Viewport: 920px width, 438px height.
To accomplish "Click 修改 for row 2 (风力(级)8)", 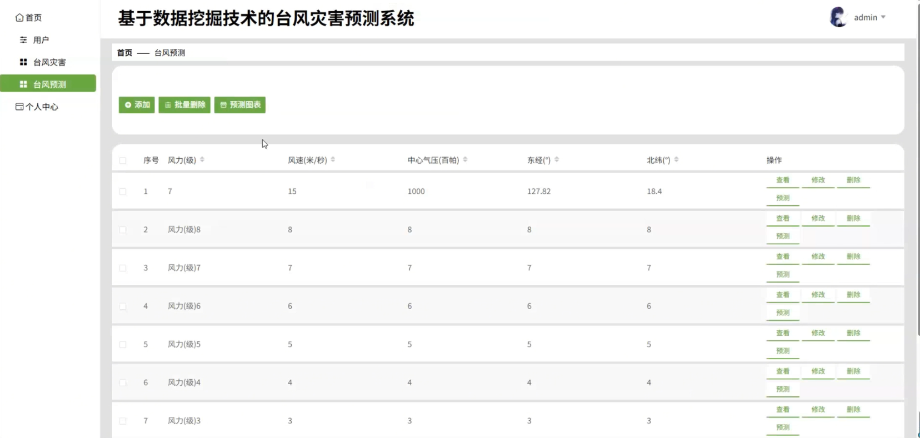I will (818, 219).
